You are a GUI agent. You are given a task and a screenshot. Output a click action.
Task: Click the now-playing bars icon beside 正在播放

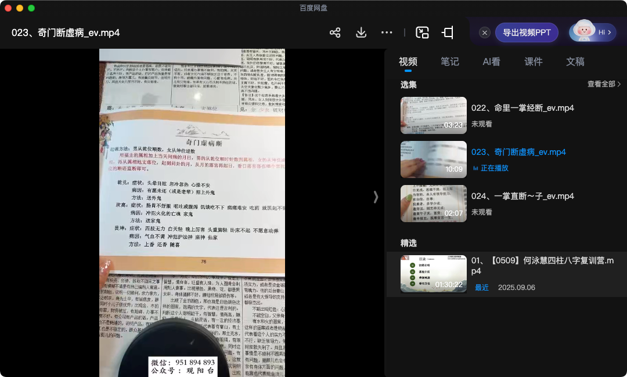pyautogui.click(x=475, y=168)
